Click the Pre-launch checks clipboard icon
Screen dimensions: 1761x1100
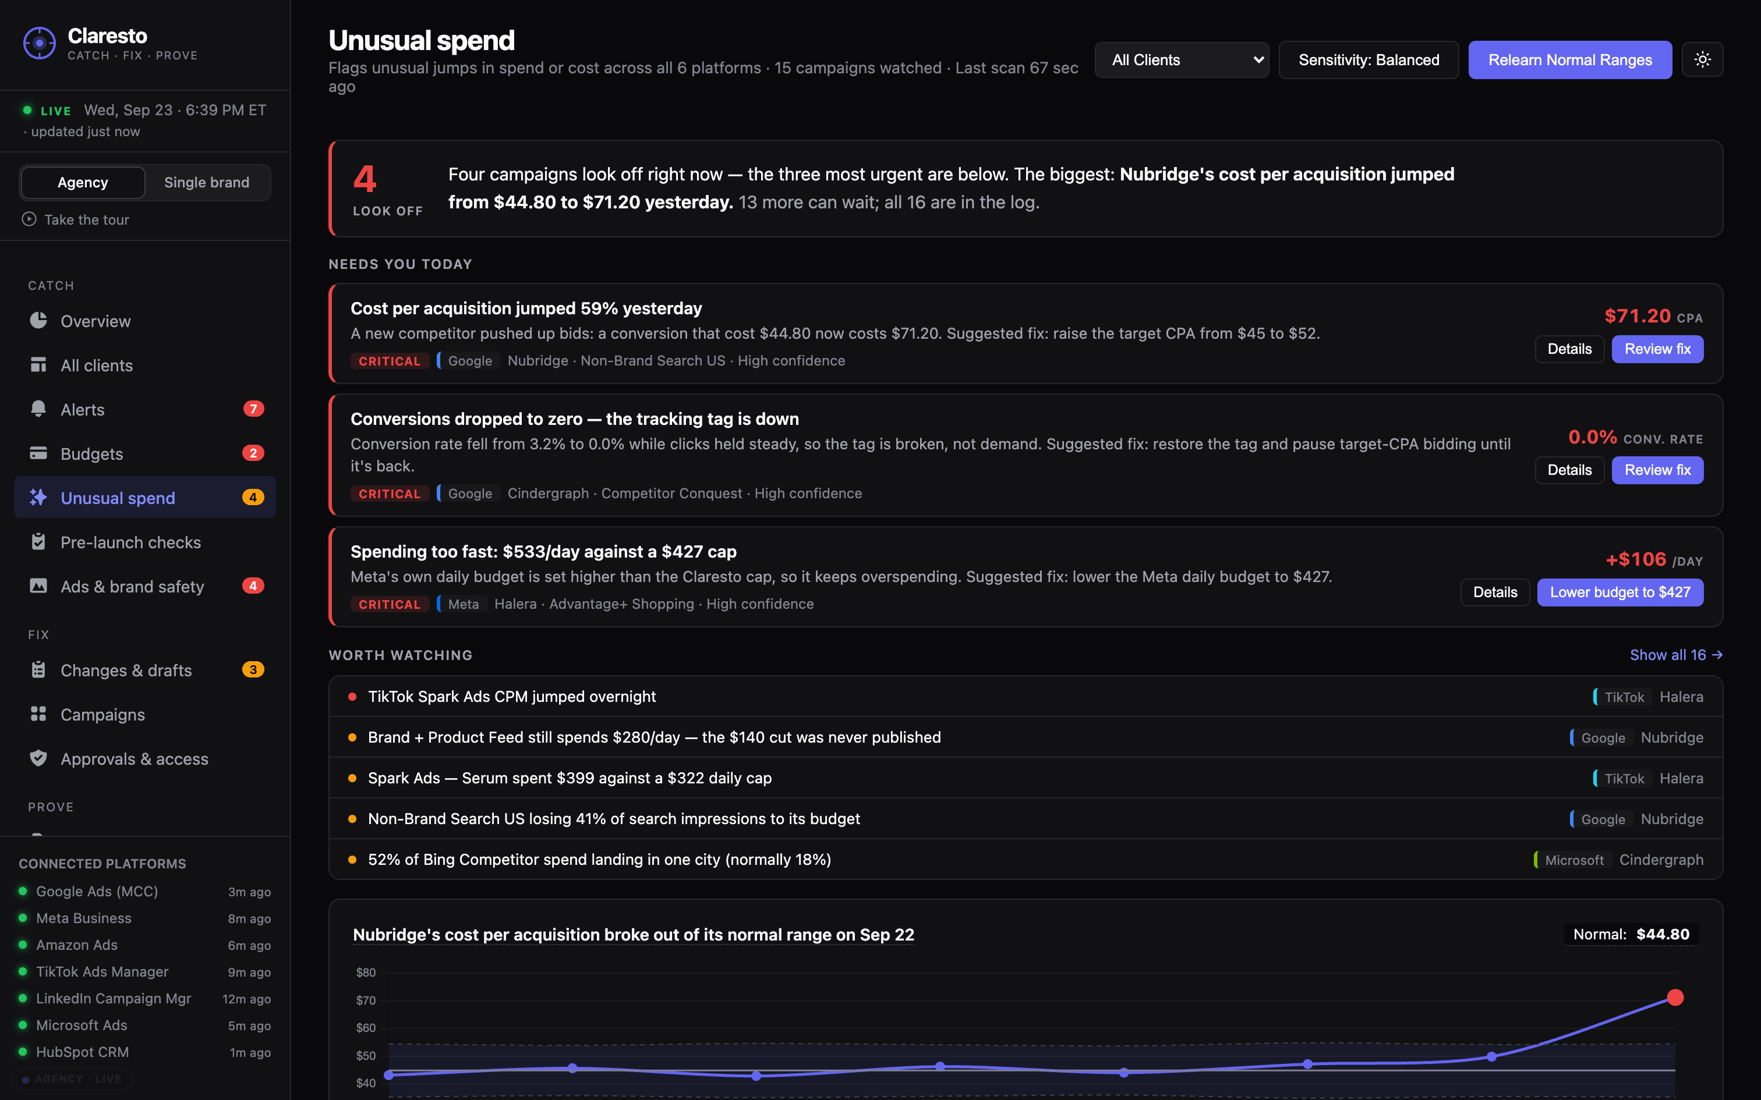pyautogui.click(x=38, y=542)
